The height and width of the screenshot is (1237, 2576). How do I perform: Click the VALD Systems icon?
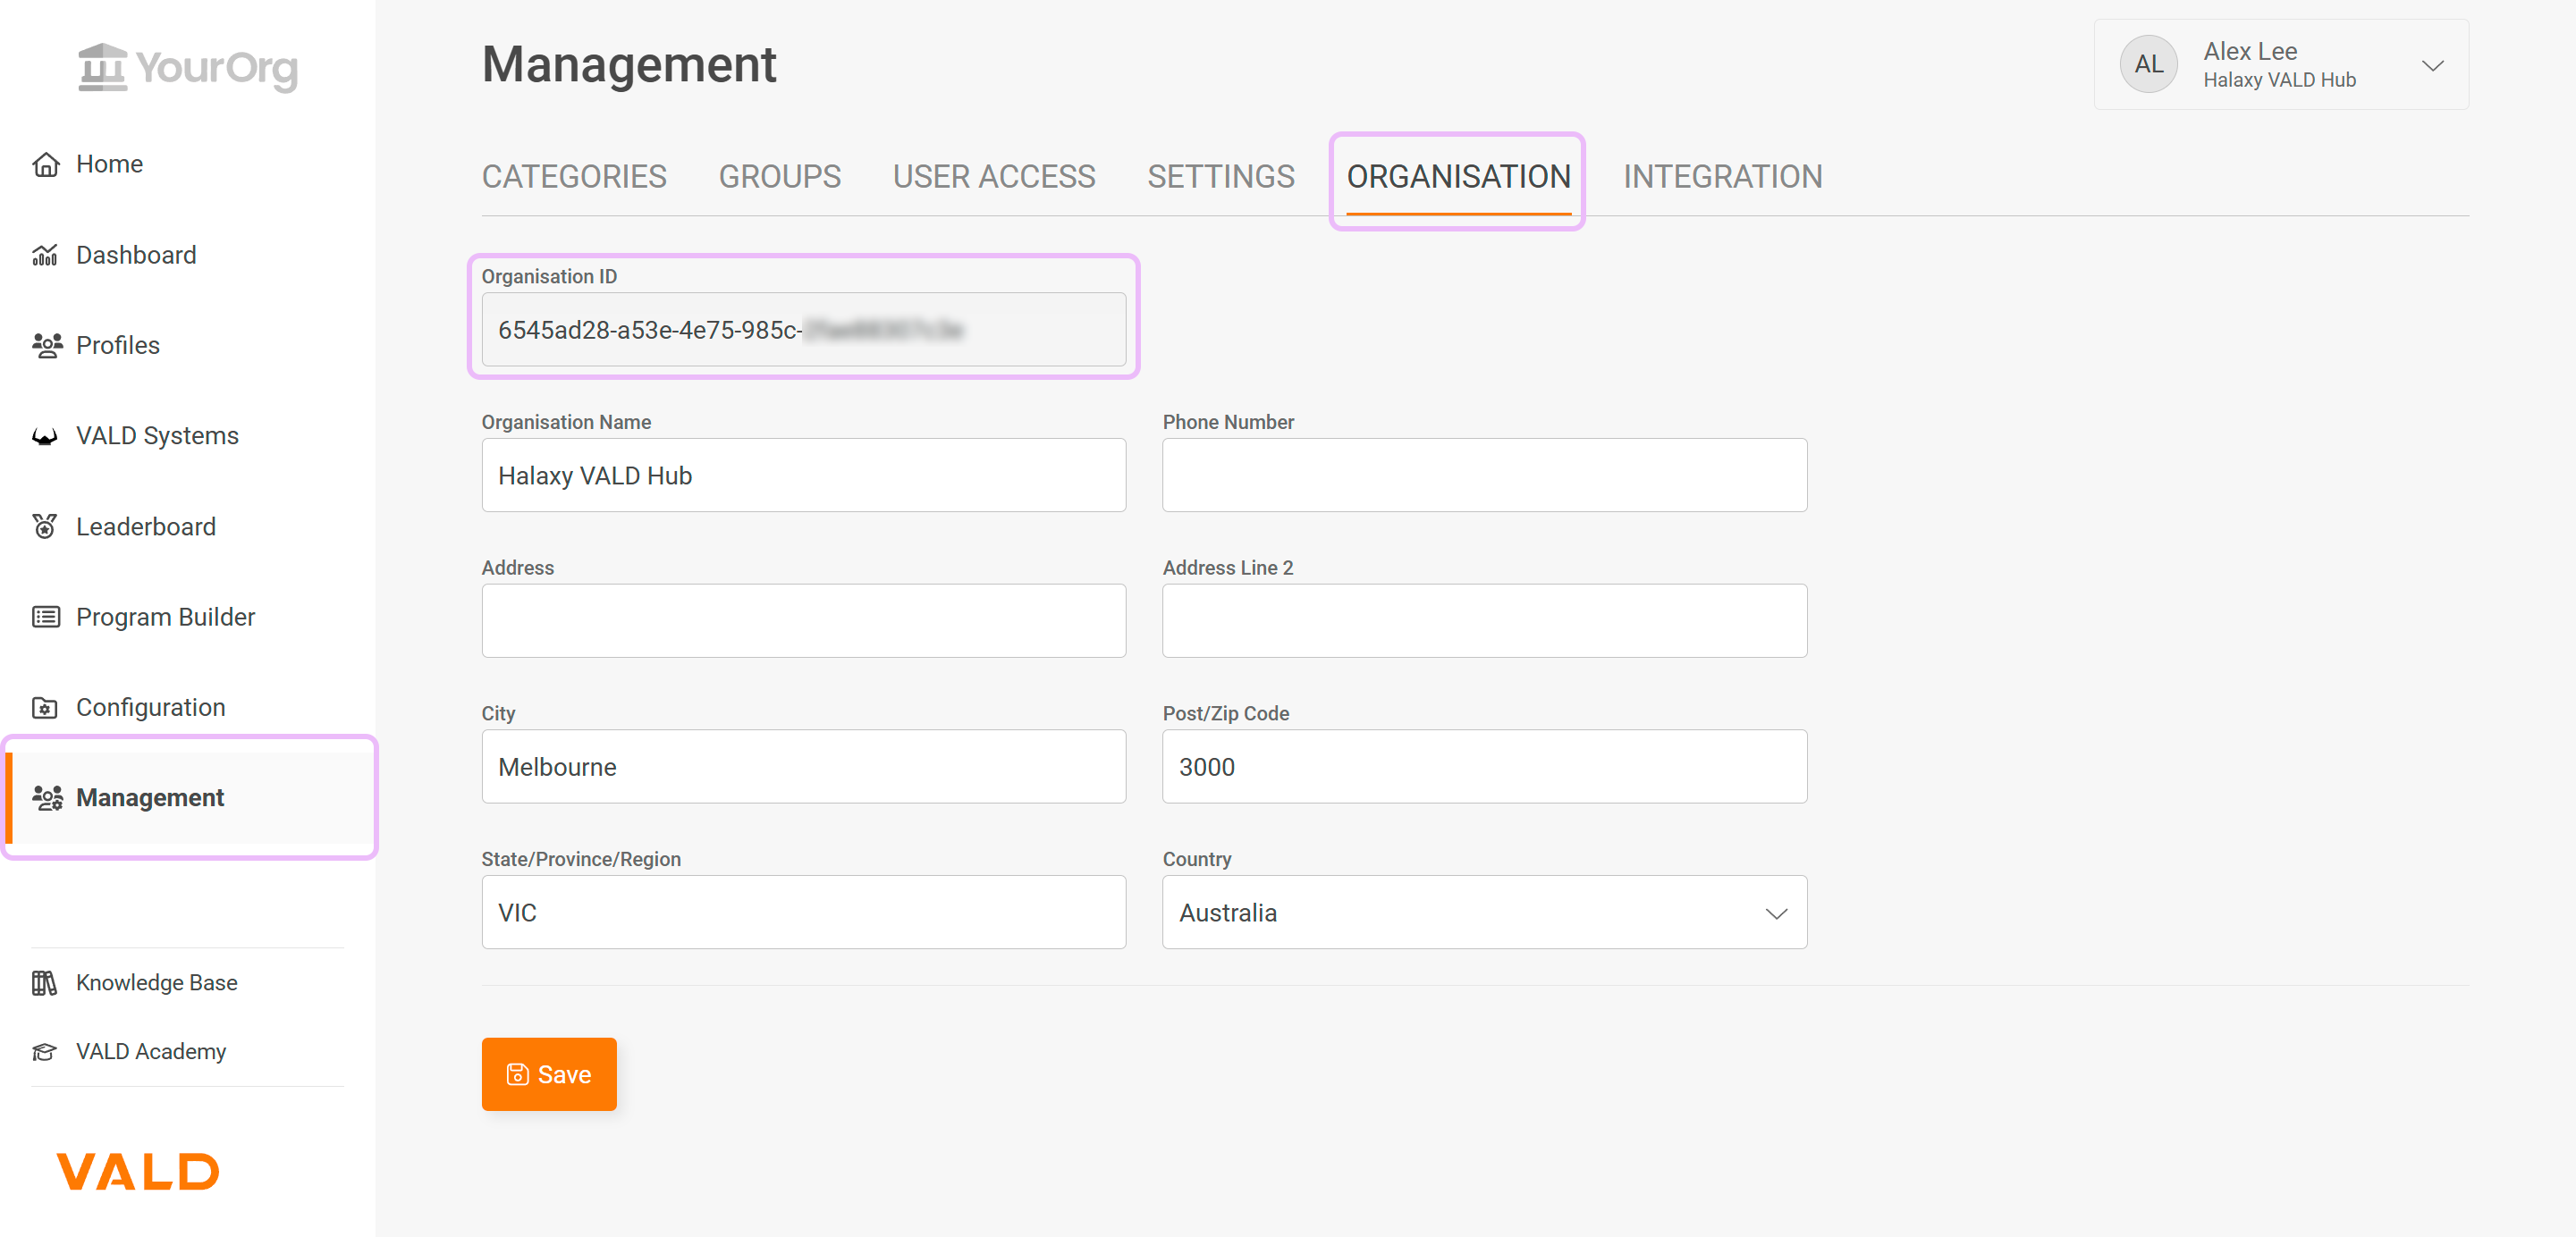(x=45, y=436)
